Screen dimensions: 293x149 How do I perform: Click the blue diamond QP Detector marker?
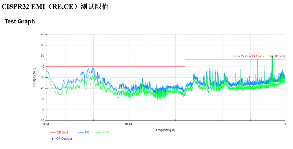point(52,139)
